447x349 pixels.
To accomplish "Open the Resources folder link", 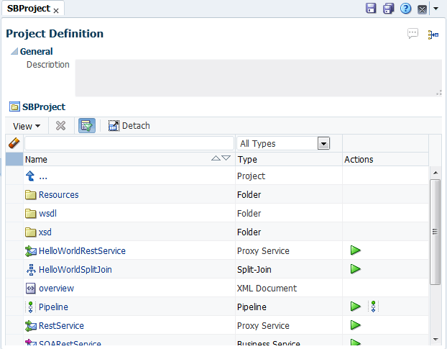I will coord(58,195).
